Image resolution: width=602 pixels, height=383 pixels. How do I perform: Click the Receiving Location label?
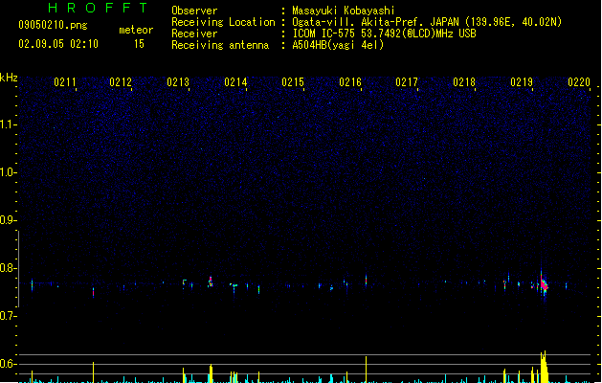click(x=223, y=22)
